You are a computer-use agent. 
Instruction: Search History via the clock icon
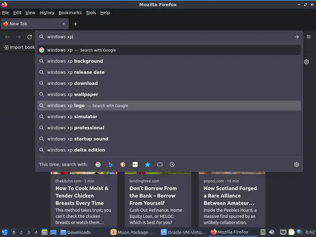click(x=172, y=164)
